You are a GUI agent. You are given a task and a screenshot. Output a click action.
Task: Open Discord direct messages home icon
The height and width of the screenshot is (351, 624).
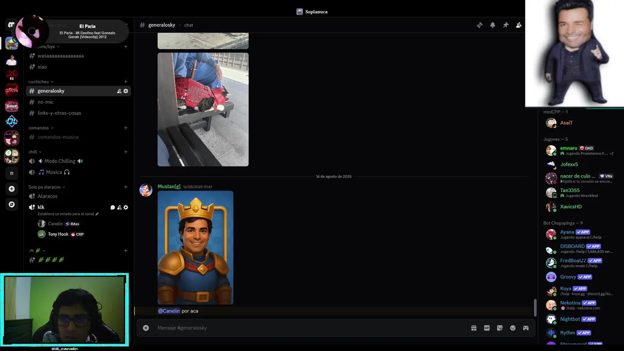tap(11, 25)
